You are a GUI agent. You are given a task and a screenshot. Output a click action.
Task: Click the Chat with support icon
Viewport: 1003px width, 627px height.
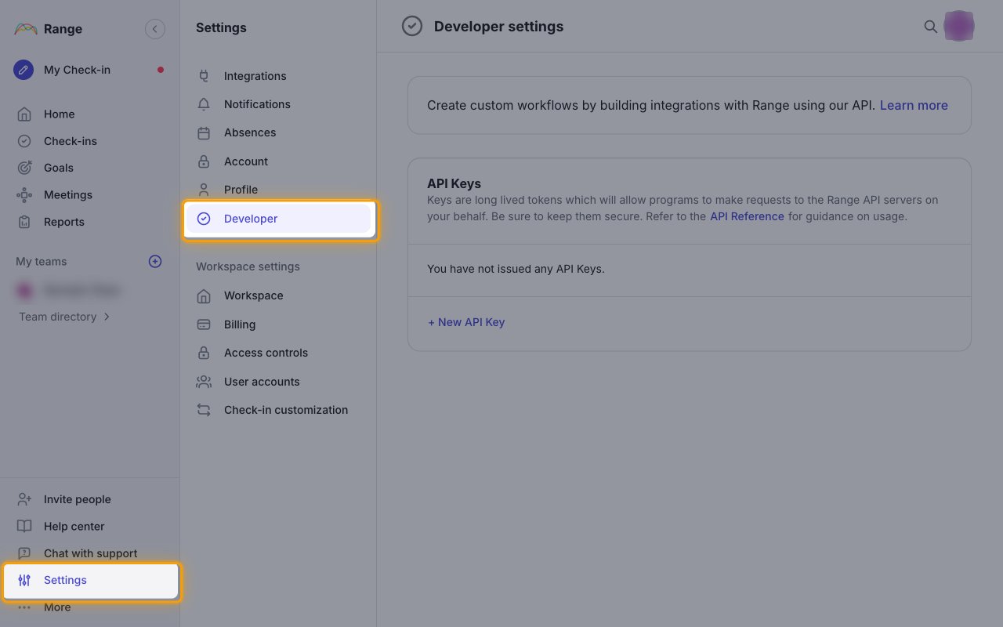tap(24, 553)
